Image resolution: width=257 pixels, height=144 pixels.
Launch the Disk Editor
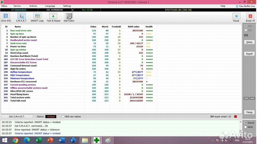[69, 17]
